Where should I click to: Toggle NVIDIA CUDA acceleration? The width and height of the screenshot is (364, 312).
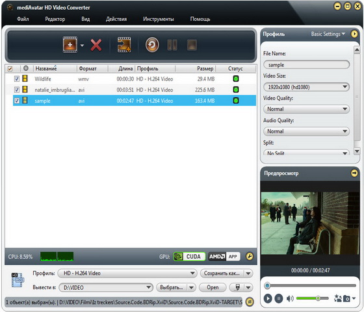click(189, 257)
